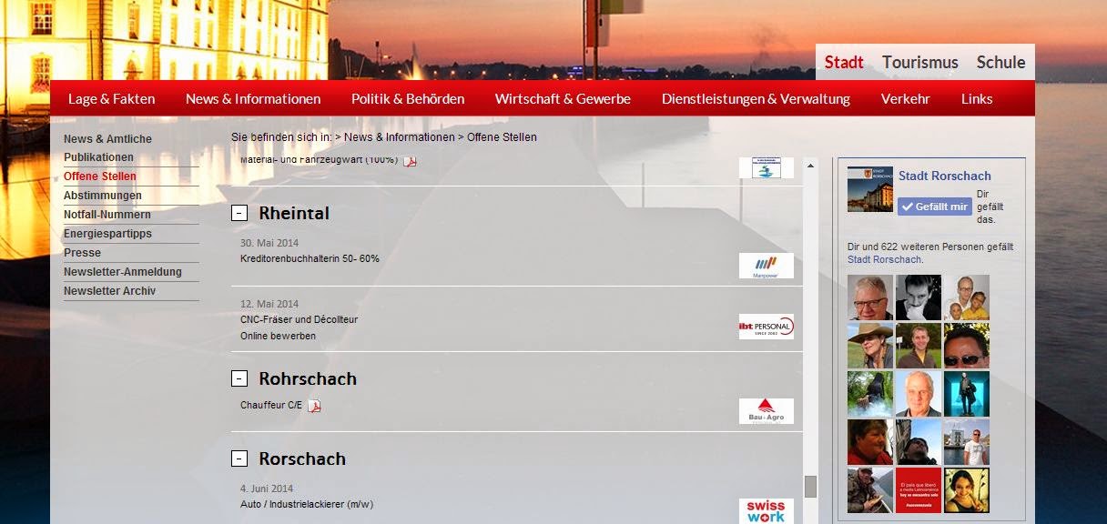
Task: Click the ibt Personal logo
Action: click(766, 327)
